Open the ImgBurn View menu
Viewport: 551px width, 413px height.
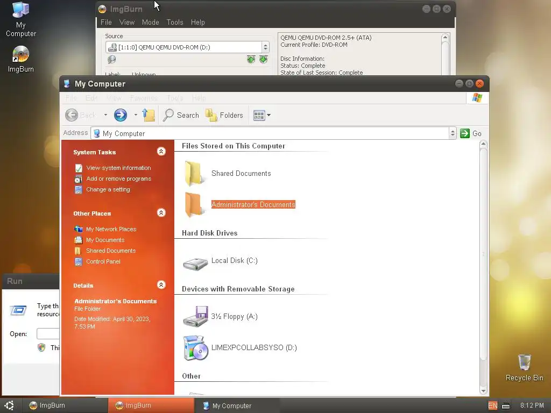(127, 22)
